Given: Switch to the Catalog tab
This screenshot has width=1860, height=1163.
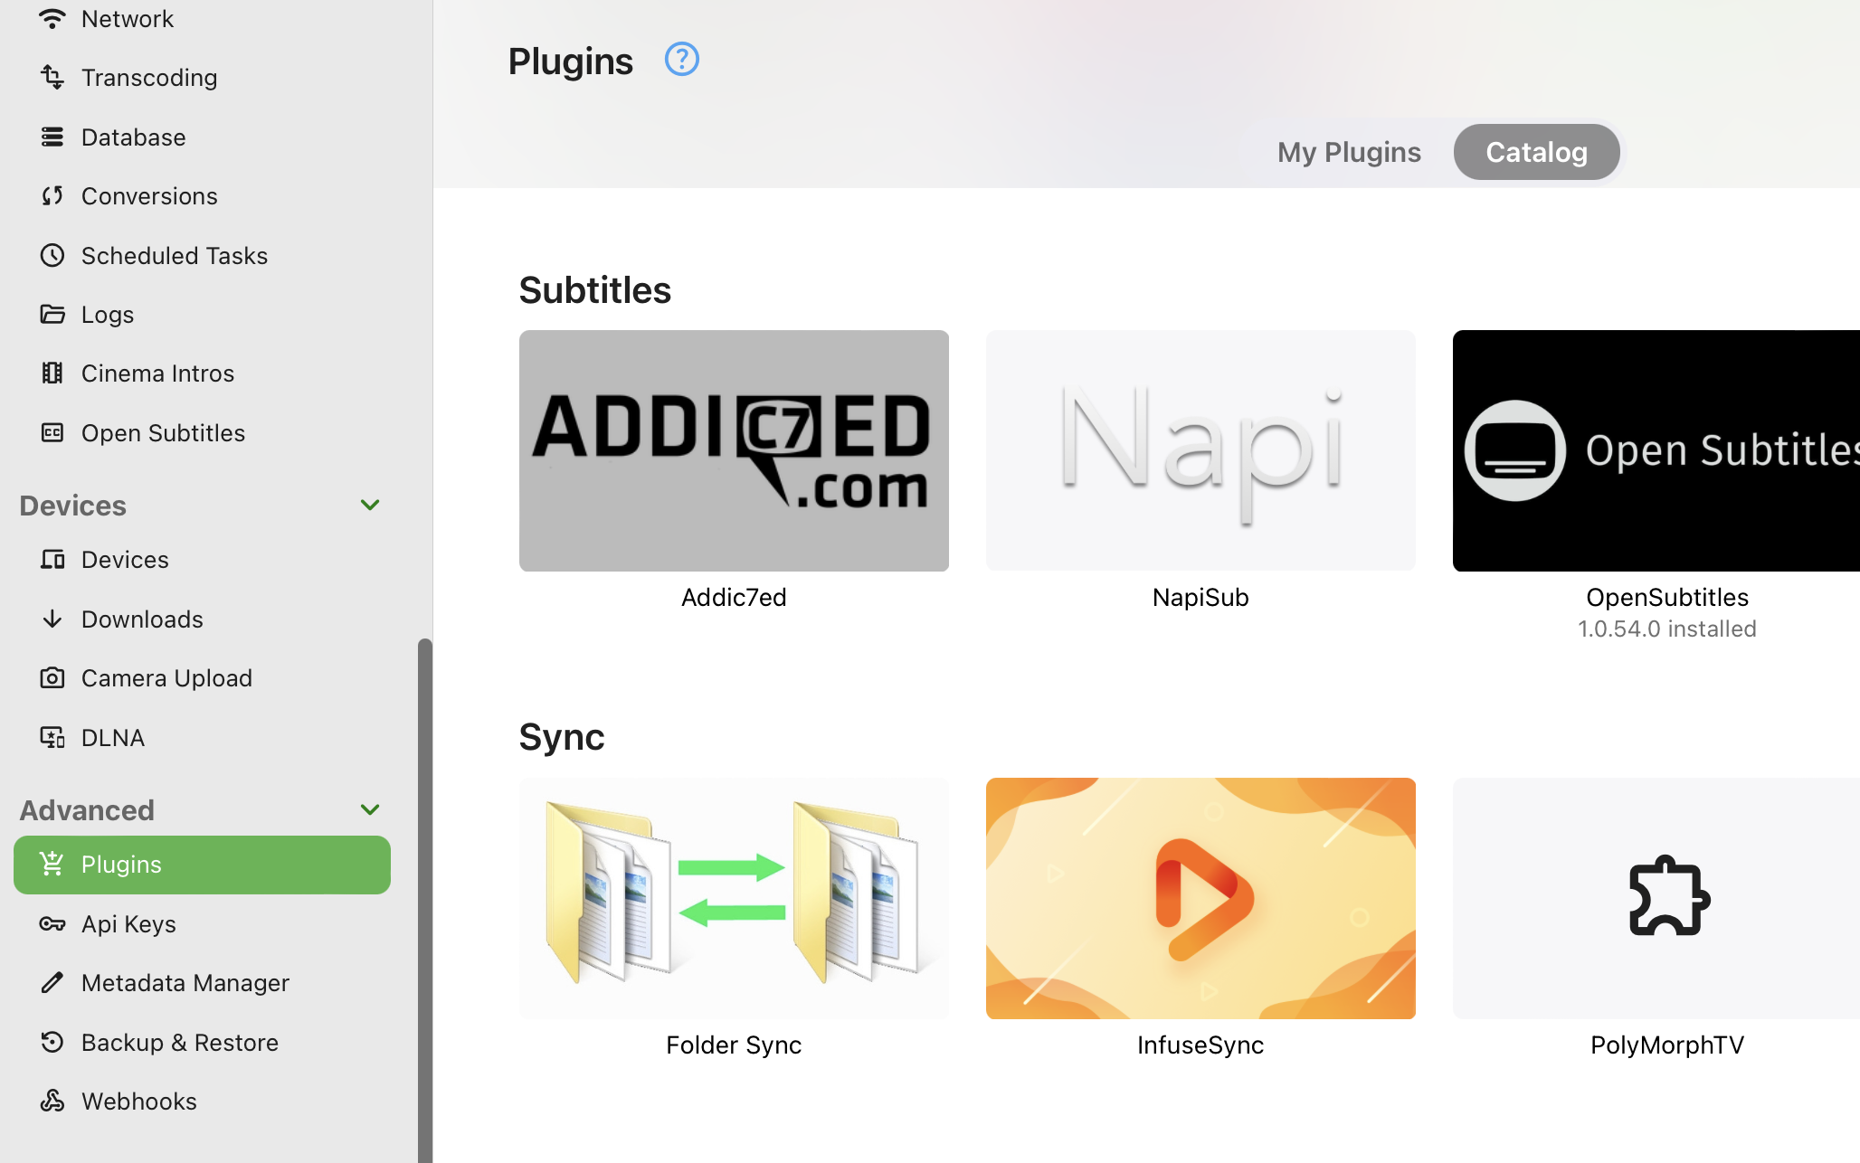Looking at the screenshot, I should (x=1536, y=151).
